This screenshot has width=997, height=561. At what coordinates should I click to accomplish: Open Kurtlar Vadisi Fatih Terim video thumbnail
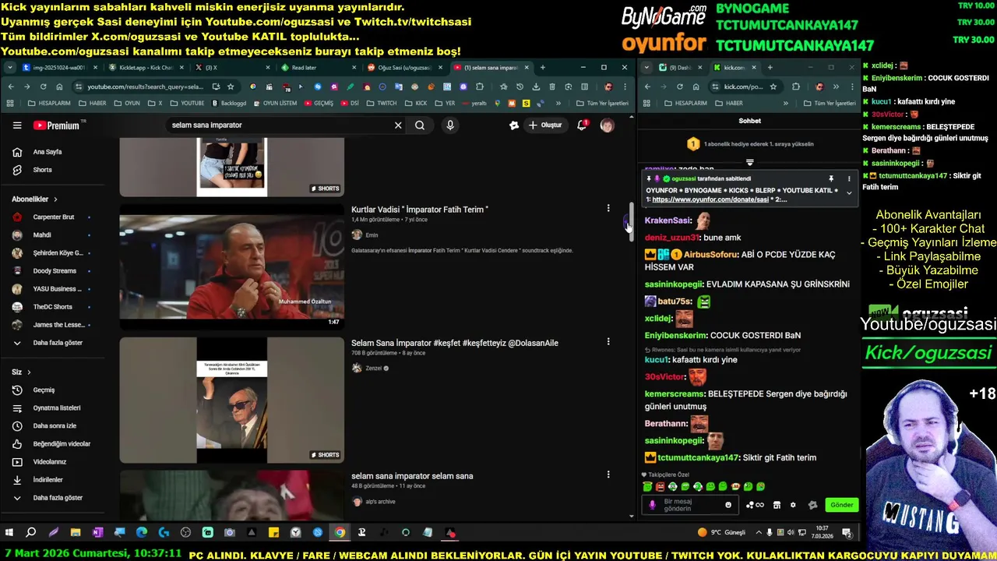231,266
